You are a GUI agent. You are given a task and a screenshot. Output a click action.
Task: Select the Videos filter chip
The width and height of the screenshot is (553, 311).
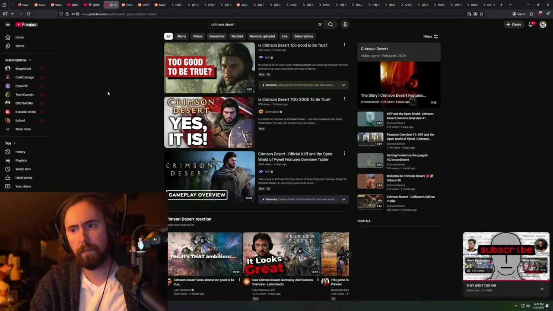click(x=197, y=36)
